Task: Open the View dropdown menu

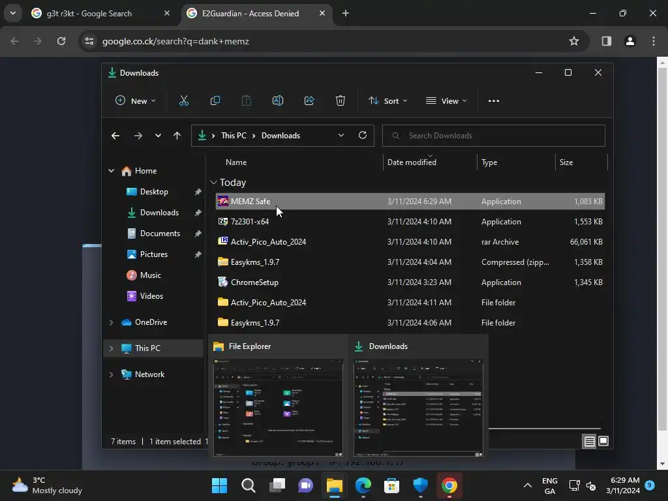Action: (x=446, y=101)
